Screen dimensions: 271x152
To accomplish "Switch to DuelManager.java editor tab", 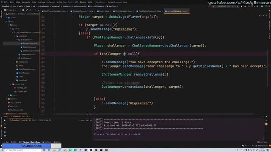I will coord(124,11).
